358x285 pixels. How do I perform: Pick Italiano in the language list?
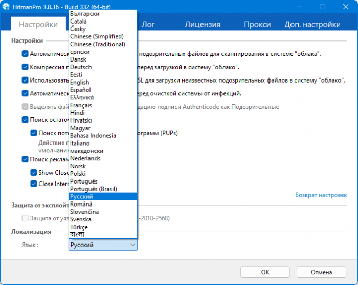click(103, 143)
